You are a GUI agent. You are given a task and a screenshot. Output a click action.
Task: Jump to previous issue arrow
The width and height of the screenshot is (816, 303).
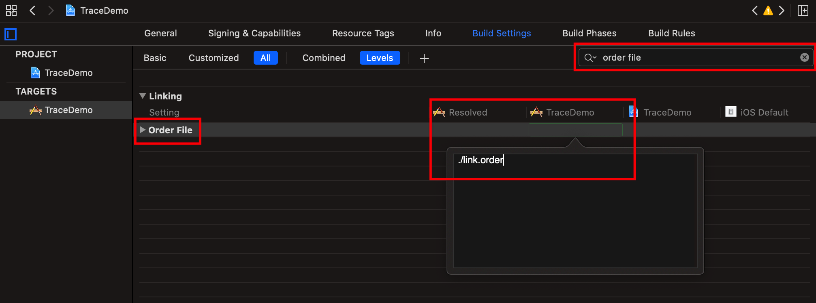[754, 11]
